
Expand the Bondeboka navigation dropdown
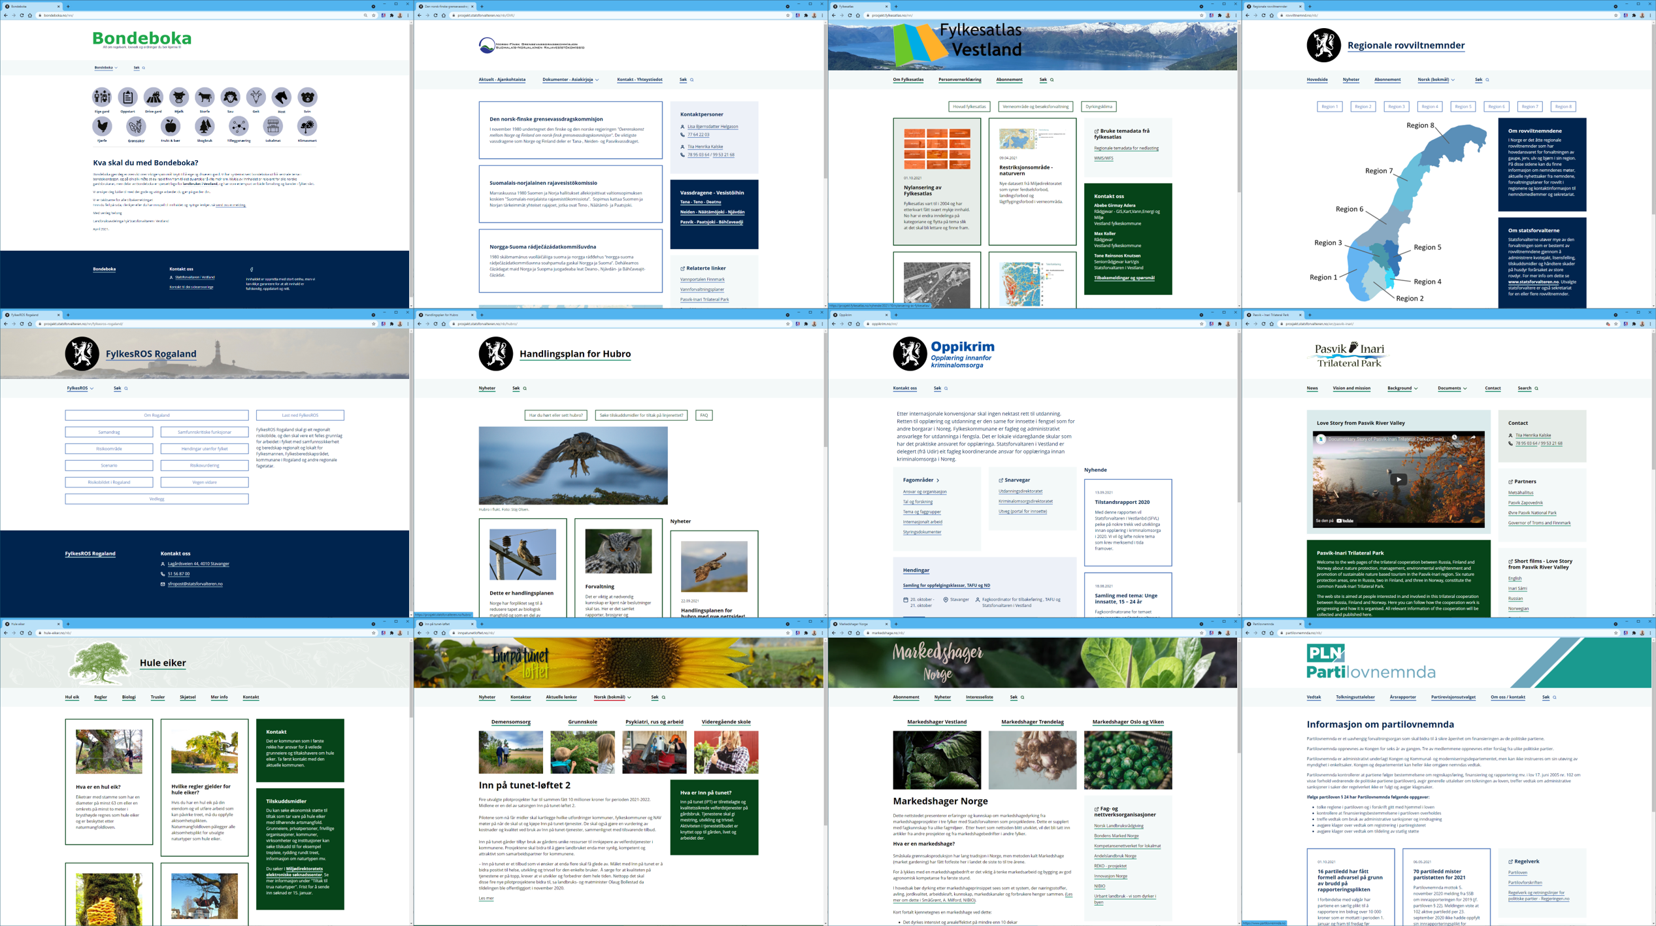(x=106, y=67)
